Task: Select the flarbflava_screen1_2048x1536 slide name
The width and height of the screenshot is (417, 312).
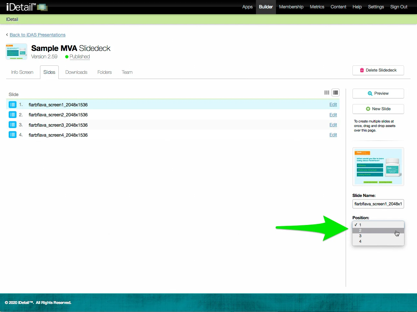Action: click(58, 105)
